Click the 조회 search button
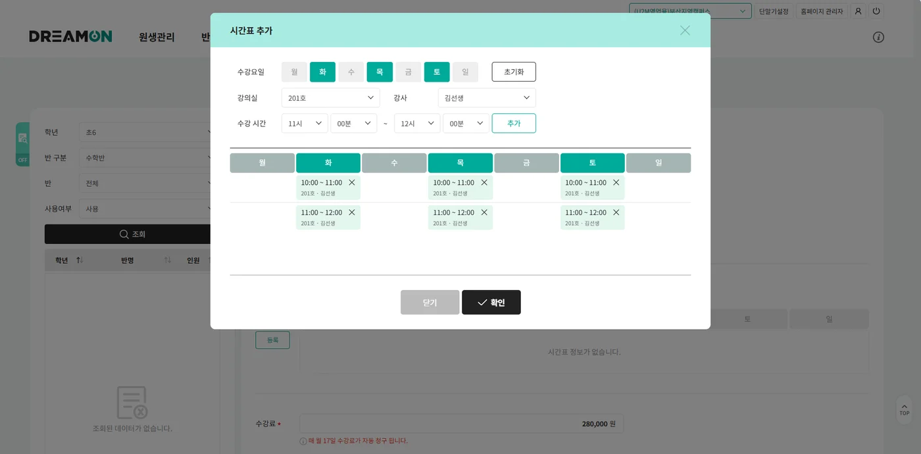 [x=128, y=234]
